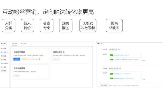Open the 上新老客提醒 card title

tap(19, 68)
